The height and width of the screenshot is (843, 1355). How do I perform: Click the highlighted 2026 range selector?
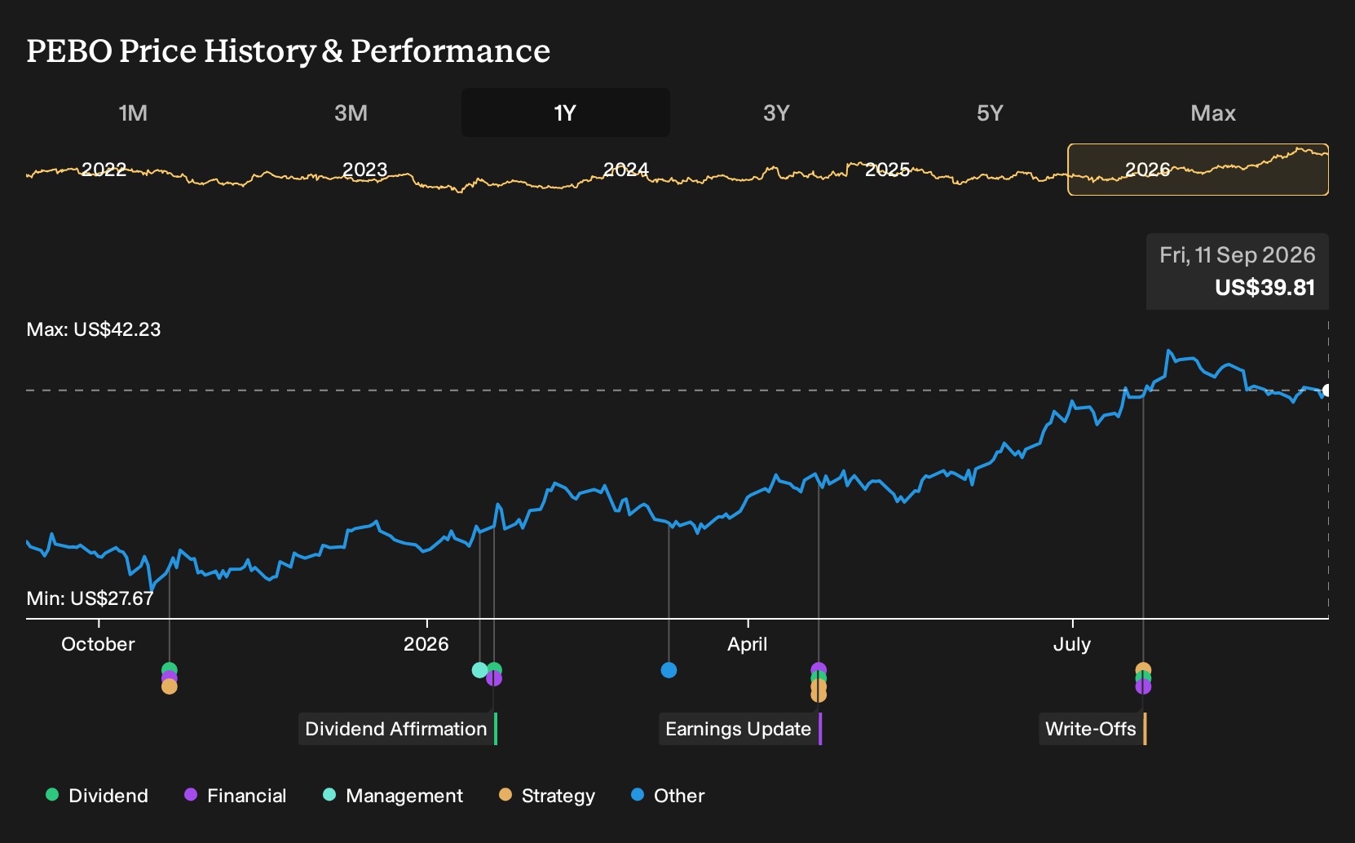(1198, 170)
